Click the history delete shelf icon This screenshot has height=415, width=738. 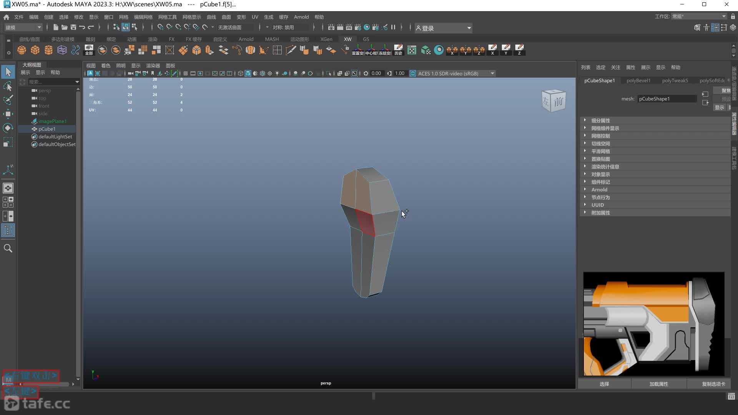[398, 50]
